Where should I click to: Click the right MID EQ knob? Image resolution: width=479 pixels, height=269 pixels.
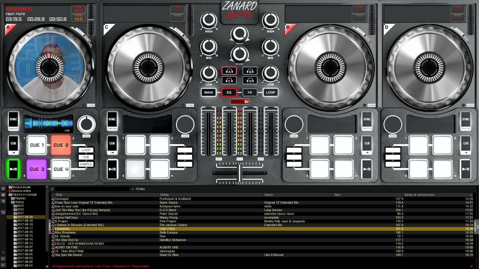(x=271, y=47)
